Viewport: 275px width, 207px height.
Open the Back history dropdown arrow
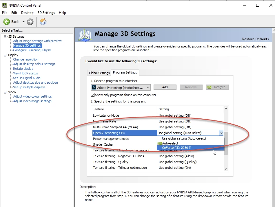click(23, 22)
